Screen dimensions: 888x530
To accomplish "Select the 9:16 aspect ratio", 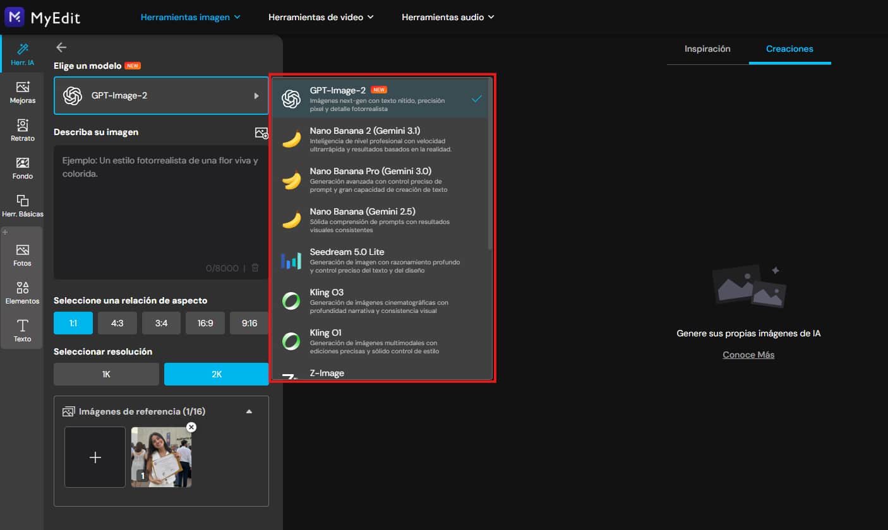I will point(249,323).
